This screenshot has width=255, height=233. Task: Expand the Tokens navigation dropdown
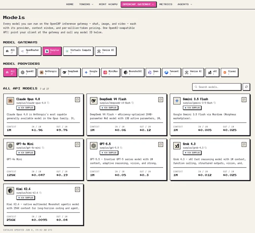[x=86, y=4]
